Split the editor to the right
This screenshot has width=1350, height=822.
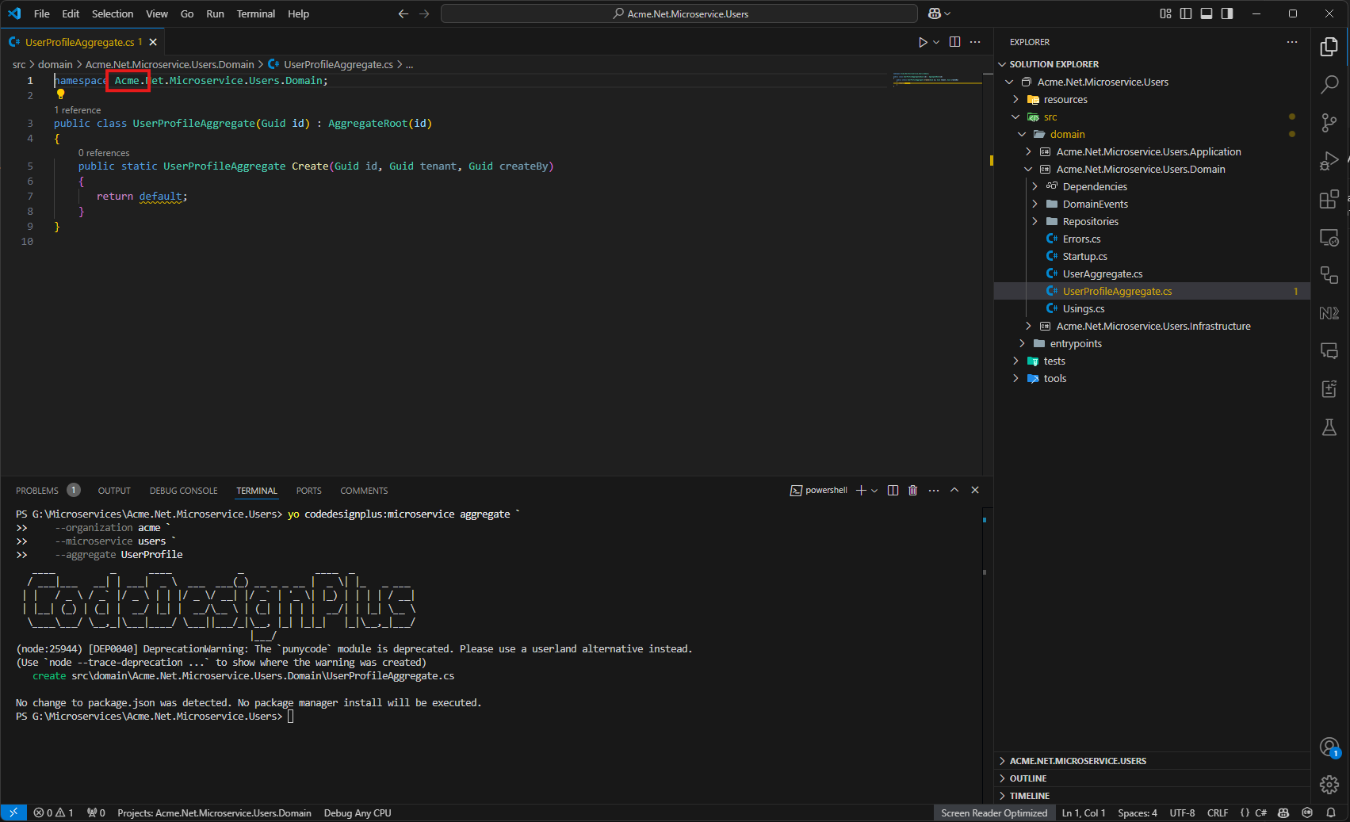954,42
